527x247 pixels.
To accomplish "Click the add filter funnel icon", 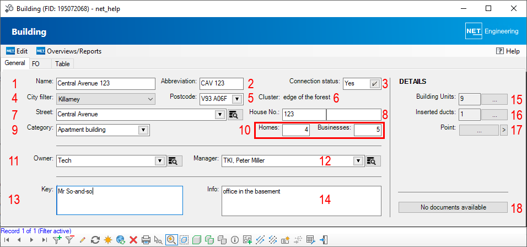I will click(x=58, y=240).
